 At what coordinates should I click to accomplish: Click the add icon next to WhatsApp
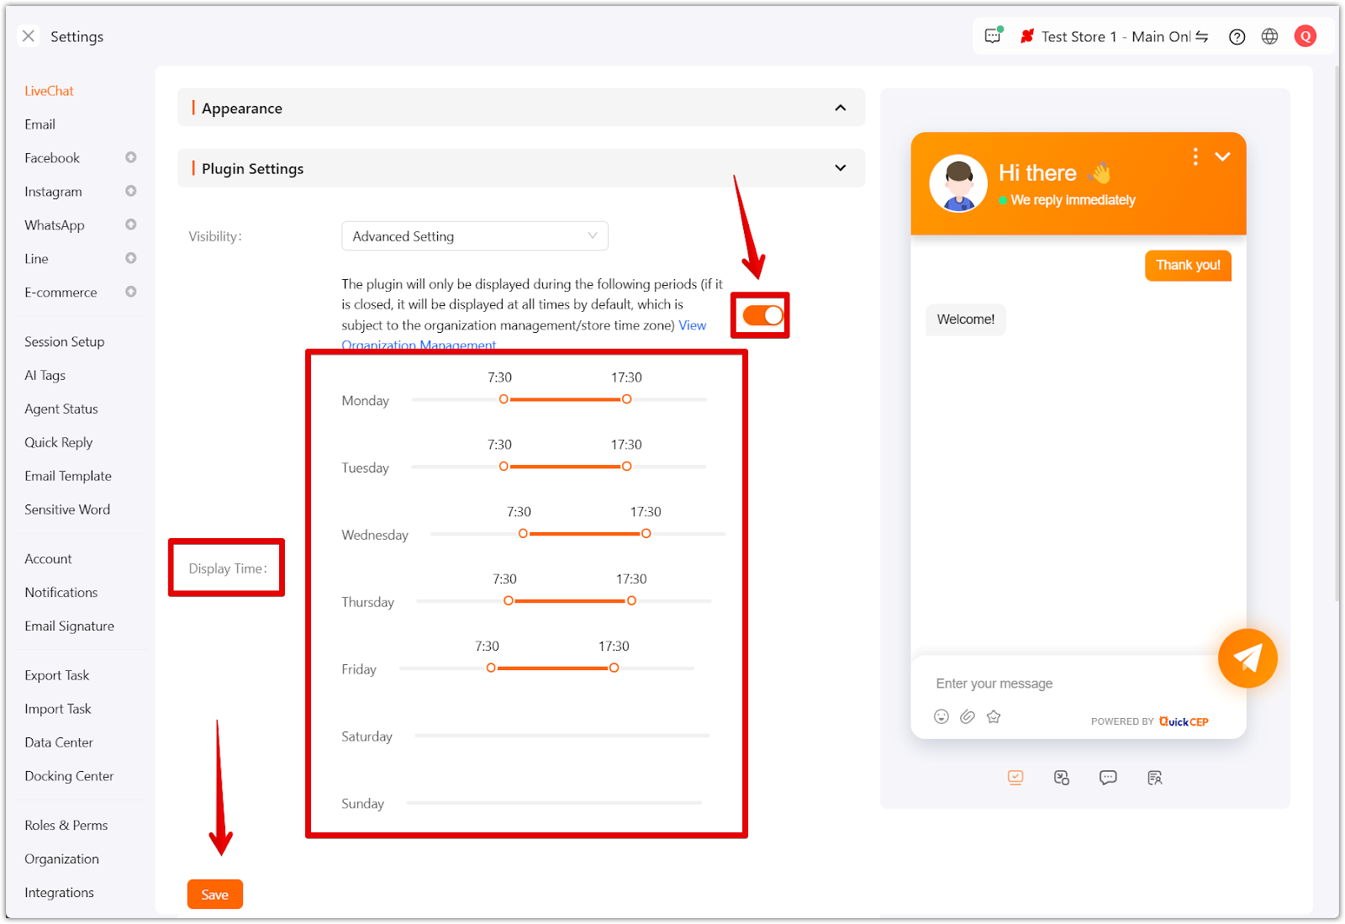coord(131,224)
